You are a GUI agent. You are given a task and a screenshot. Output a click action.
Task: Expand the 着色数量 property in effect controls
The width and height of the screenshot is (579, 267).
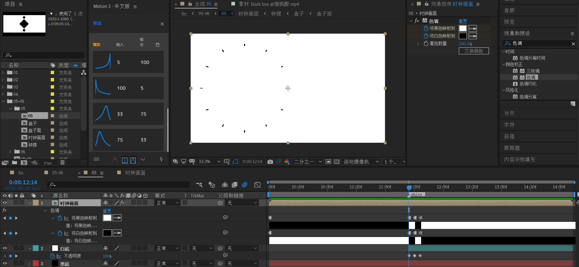pos(418,44)
